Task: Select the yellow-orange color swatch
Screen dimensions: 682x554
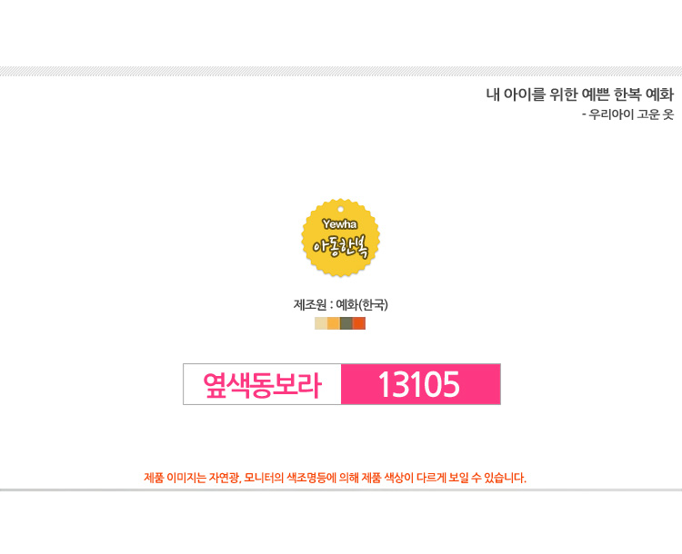Action: 334,323
